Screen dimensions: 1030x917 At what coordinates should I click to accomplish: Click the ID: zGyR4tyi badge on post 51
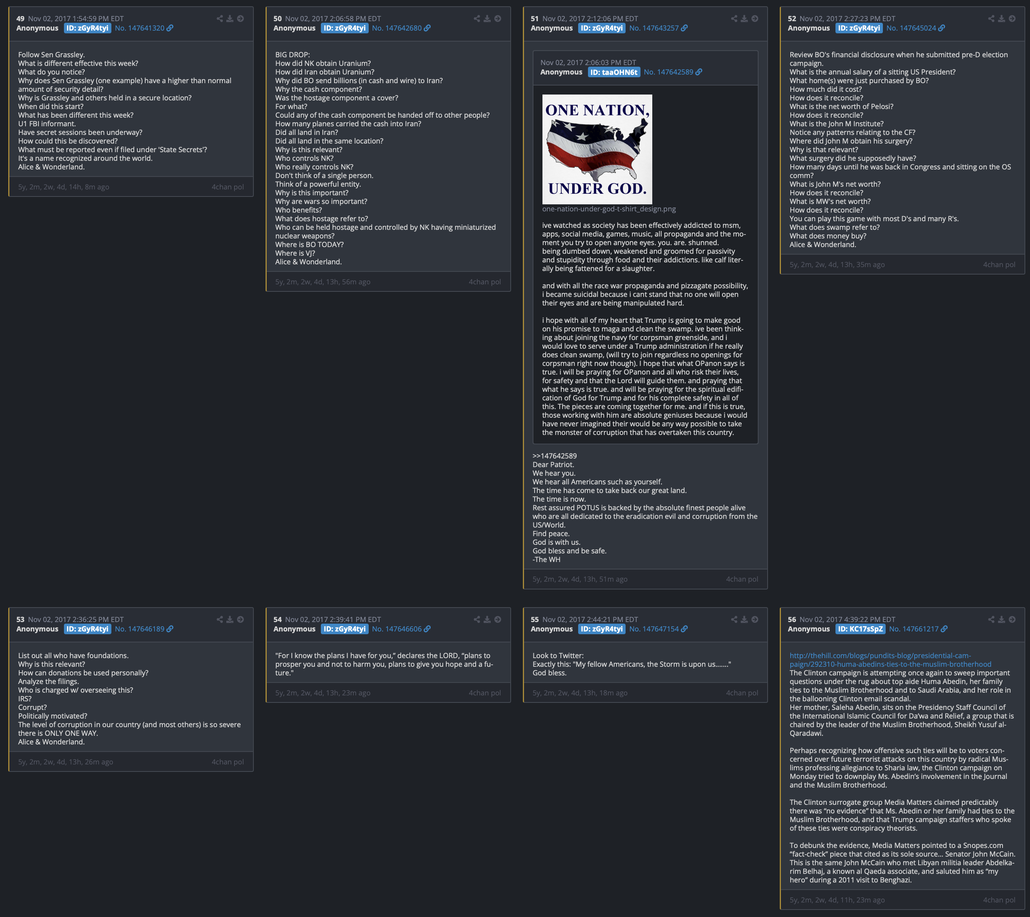[x=602, y=28]
